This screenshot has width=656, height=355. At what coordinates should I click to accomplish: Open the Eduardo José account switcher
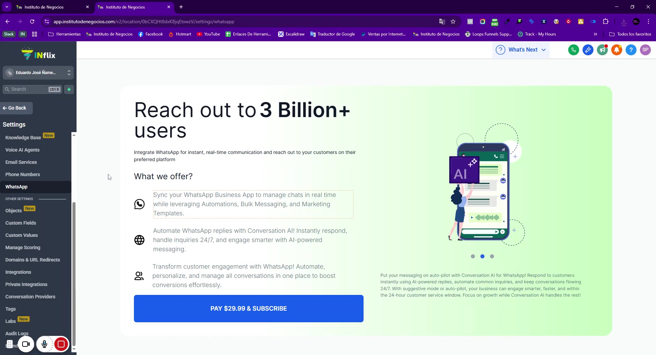click(38, 73)
